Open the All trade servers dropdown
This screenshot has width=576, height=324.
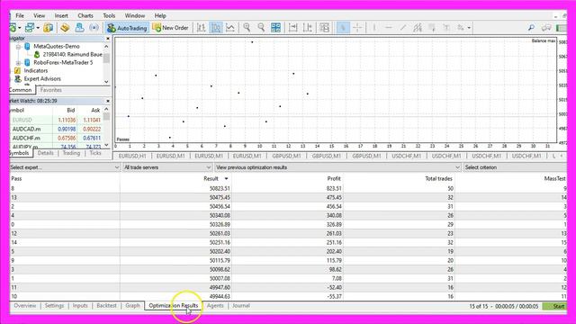[x=167, y=167]
